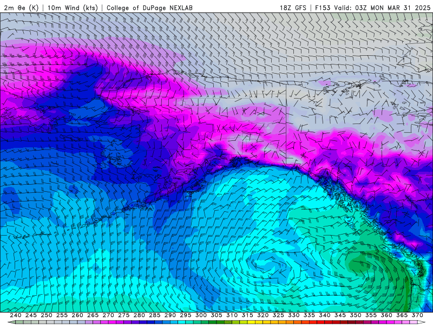Click the right arrow end of color bar
This screenshot has height=325, width=433.
pyautogui.click(x=422, y=322)
